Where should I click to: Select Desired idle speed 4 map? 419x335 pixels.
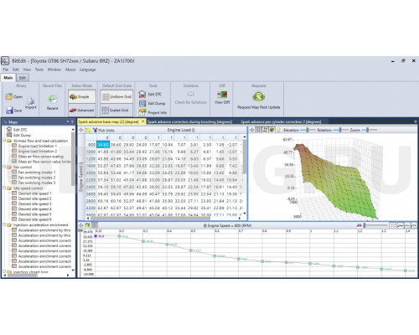click(x=32, y=209)
